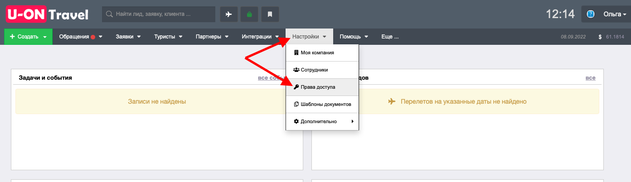Click the green lock icon button
This screenshot has height=182, width=631.
pos(249,14)
